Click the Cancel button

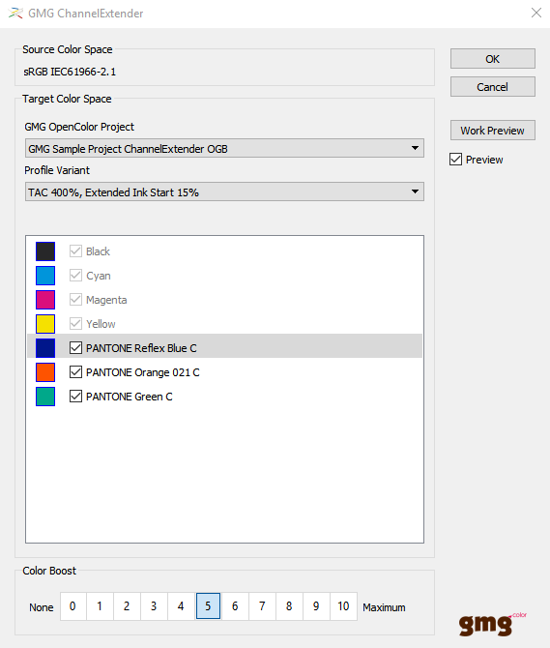493,87
